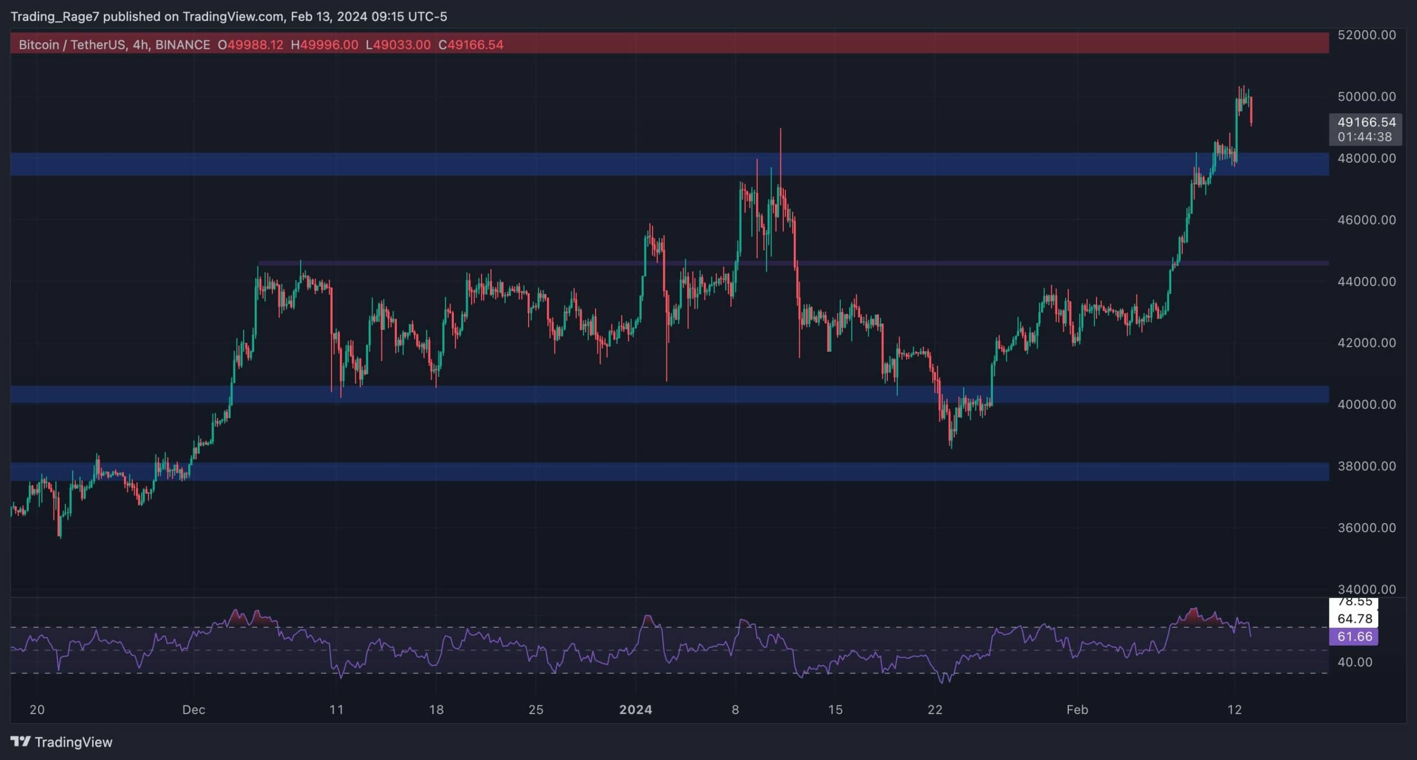Viewport: 1417px width, 760px height.
Task: Open the TradingView text link at bottom
Action: click(73, 742)
